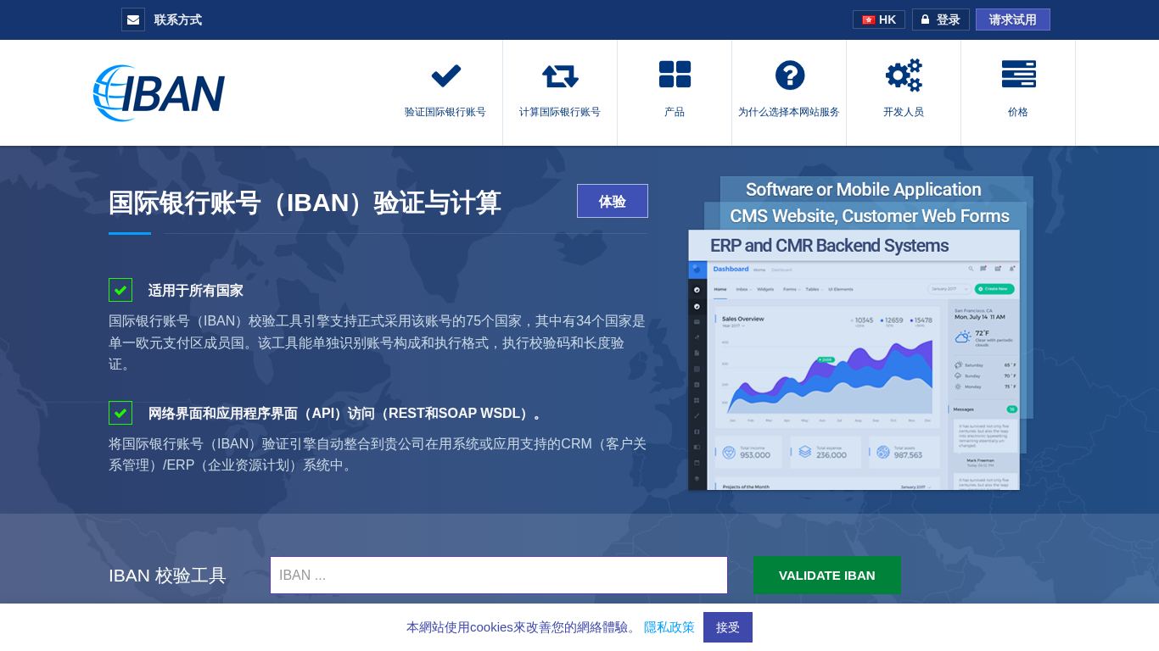This screenshot has height=651, width=1159.
Task: Click the envelope contact icon
Action: click(x=133, y=19)
